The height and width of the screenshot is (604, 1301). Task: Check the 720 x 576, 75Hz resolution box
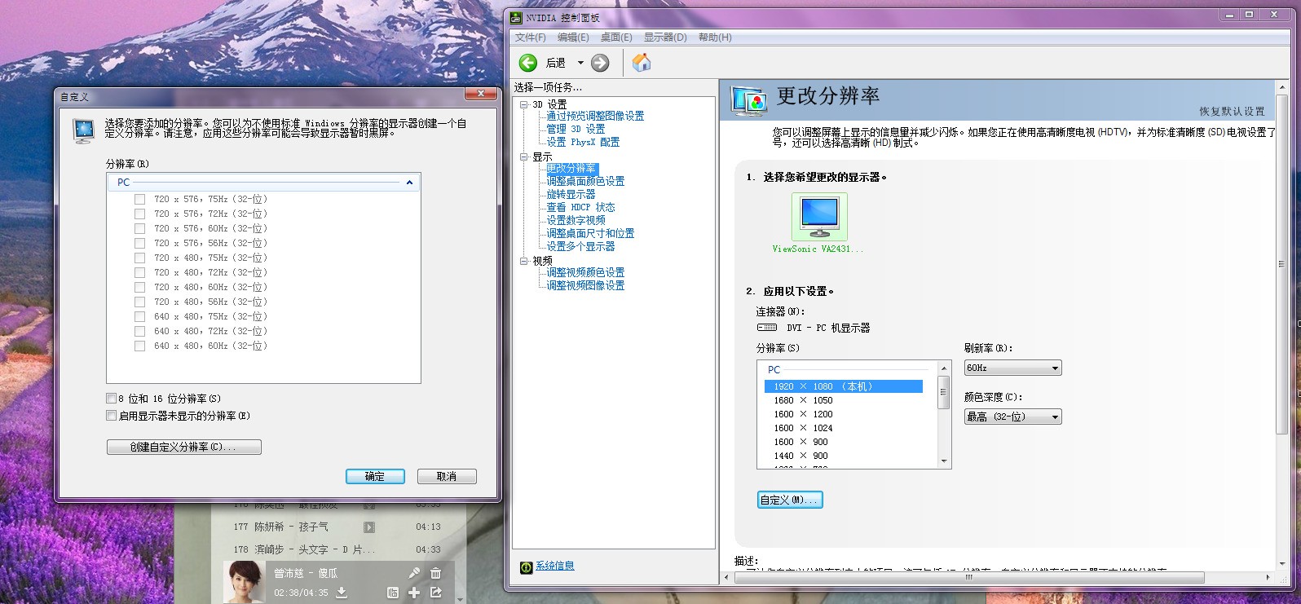(139, 199)
